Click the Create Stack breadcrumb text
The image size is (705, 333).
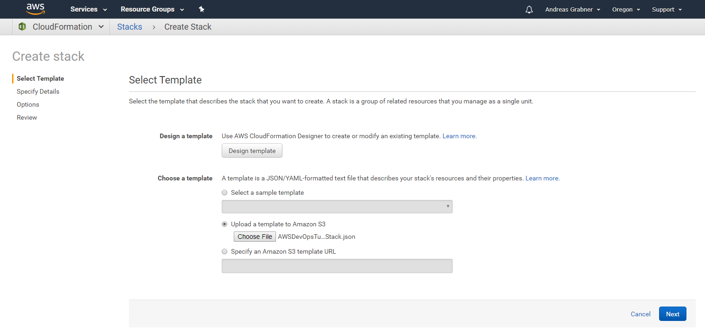point(188,27)
